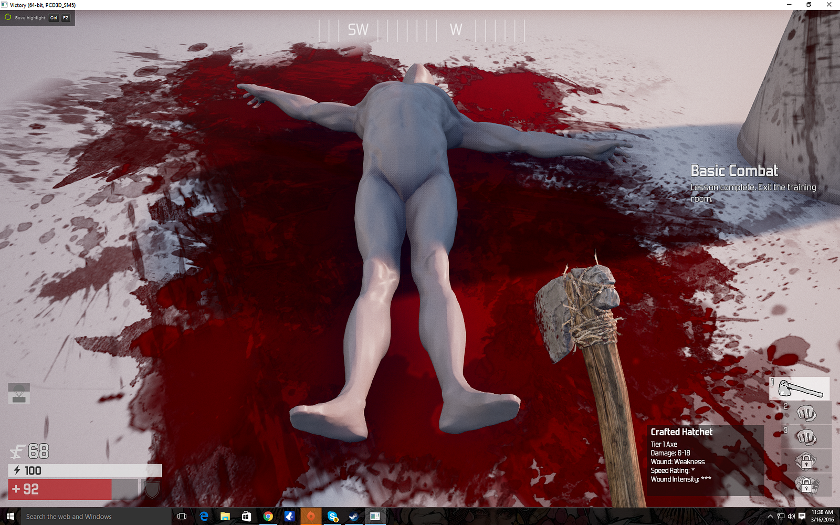Open File Explorer from the taskbar
Image resolution: width=840 pixels, height=525 pixels.
[x=225, y=516]
